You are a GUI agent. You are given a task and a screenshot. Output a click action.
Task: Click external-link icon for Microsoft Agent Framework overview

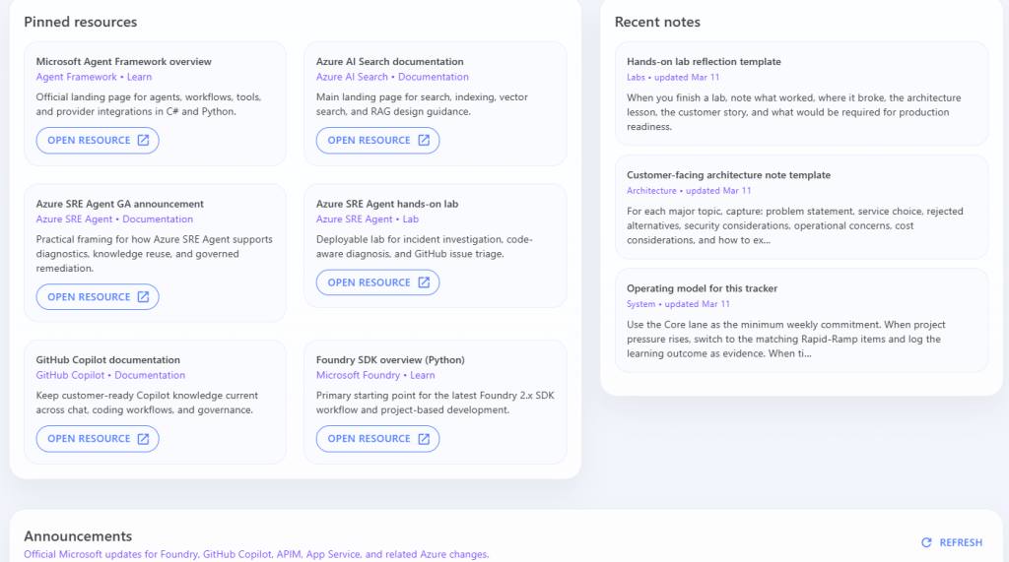pos(143,141)
